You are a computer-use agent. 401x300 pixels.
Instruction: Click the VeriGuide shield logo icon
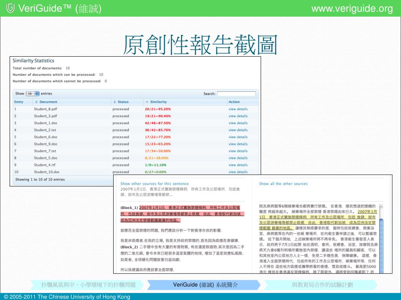click(x=10, y=9)
